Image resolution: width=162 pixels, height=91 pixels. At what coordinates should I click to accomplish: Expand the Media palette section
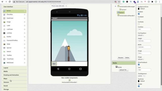pos(14,71)
